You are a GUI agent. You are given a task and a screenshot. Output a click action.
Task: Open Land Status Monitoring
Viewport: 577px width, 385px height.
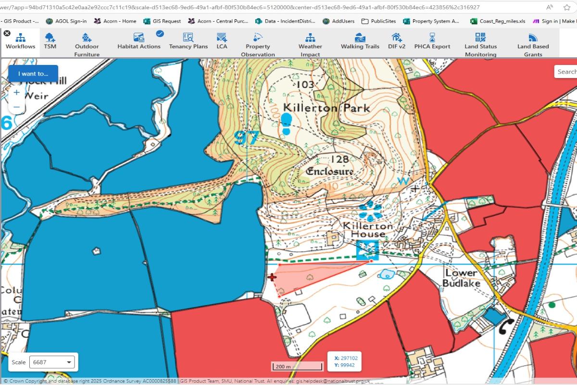point(479,42)
